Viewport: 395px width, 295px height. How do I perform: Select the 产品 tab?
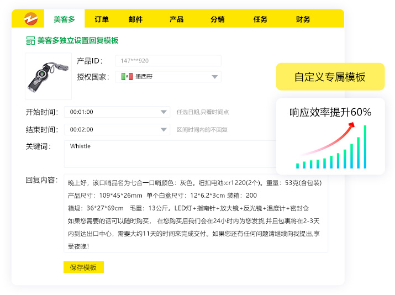click(x=177, y=19)
